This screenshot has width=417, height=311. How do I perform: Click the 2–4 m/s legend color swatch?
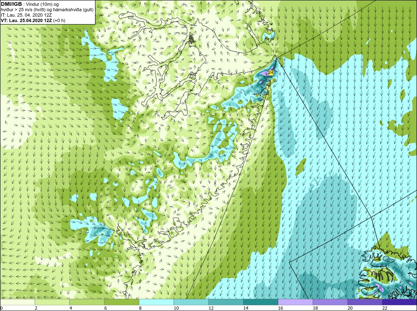pos(52,302)
